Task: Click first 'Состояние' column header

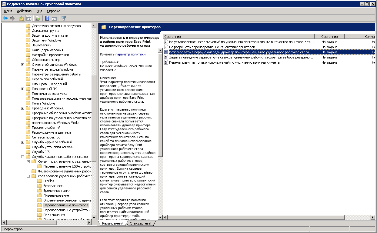Action: 238,36
